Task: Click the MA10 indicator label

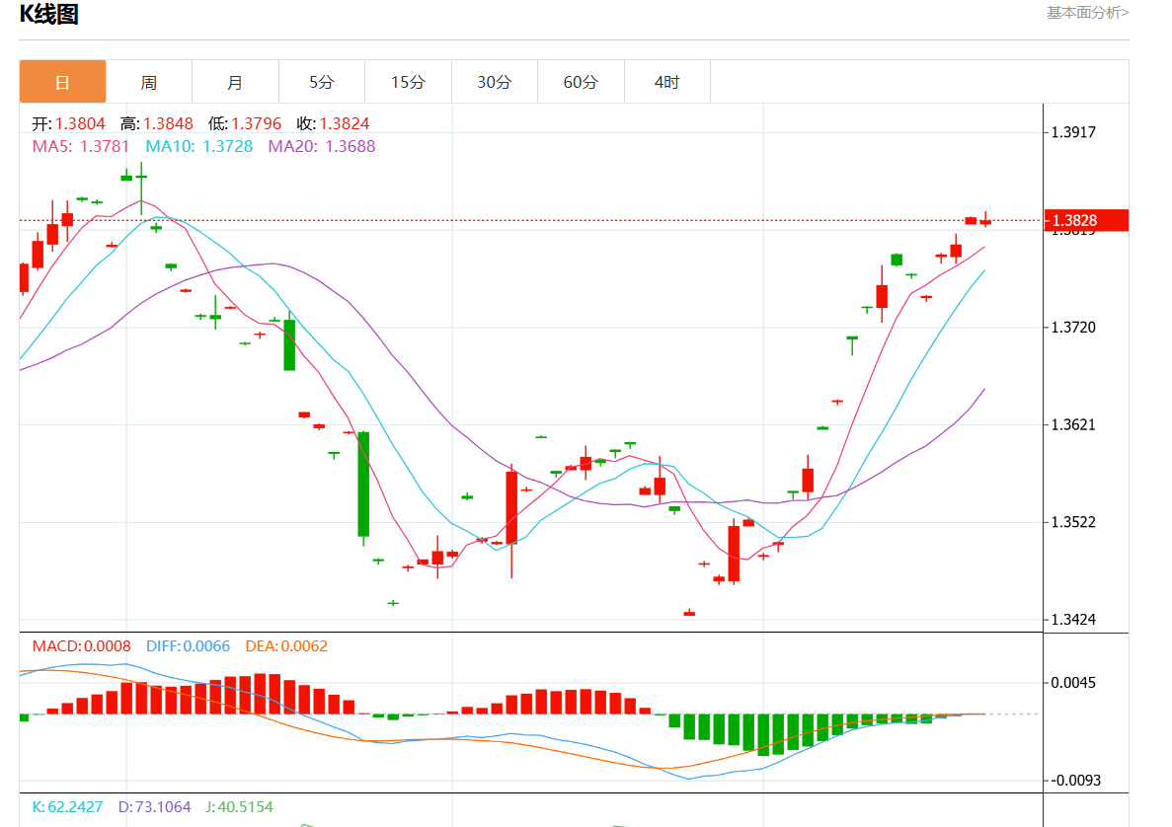Action: click(198, 146)
